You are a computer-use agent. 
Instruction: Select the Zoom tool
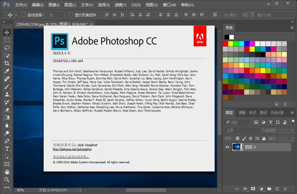point(7,180)
